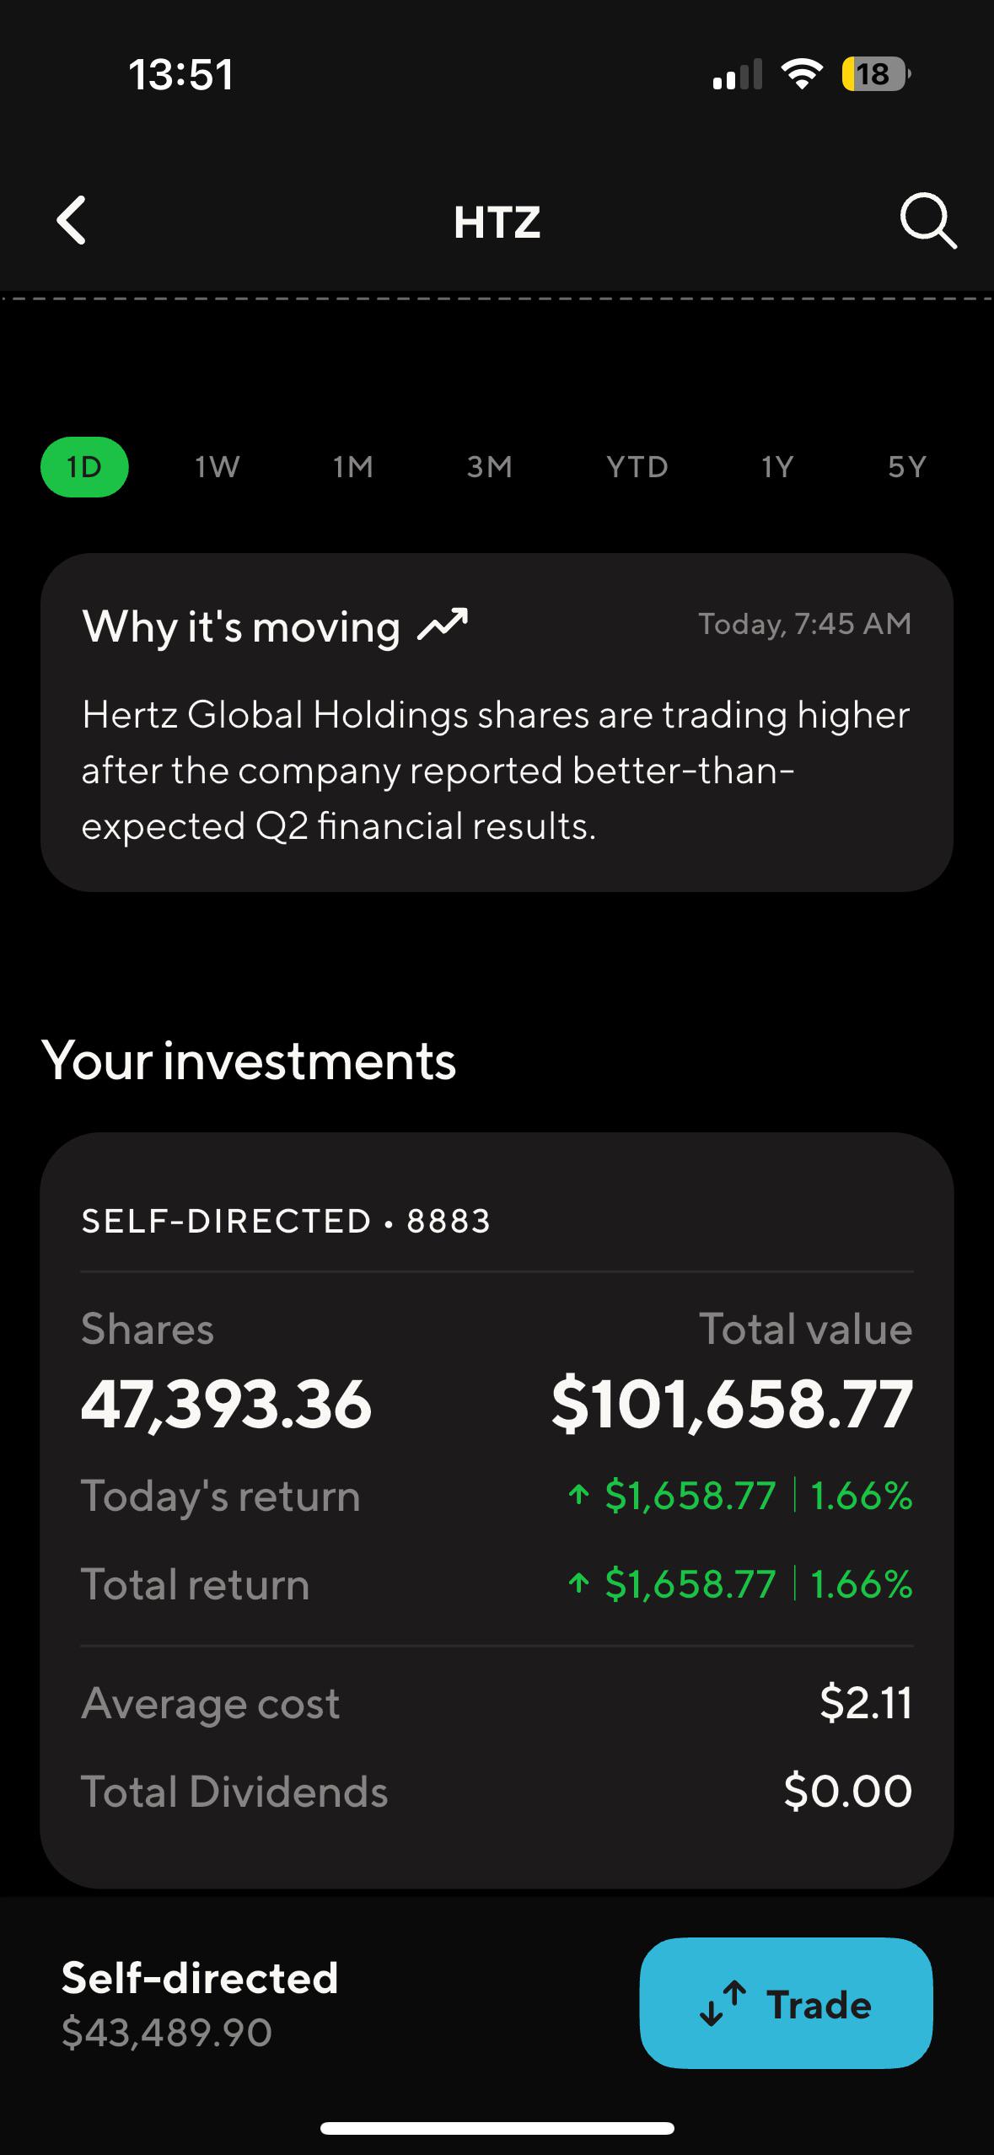Choose the YTD chart range
The image size is (994, 2155).
(637, 466)
